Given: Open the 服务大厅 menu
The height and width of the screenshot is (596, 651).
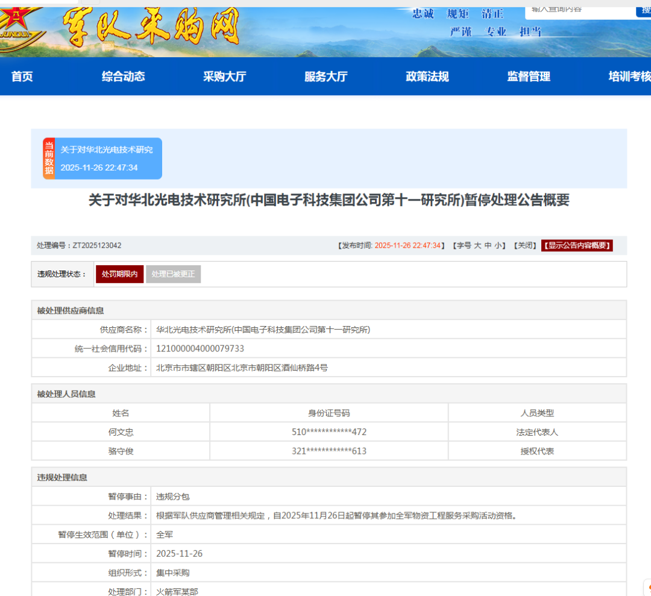Looking at the screenshot, I should click(325, 77).
